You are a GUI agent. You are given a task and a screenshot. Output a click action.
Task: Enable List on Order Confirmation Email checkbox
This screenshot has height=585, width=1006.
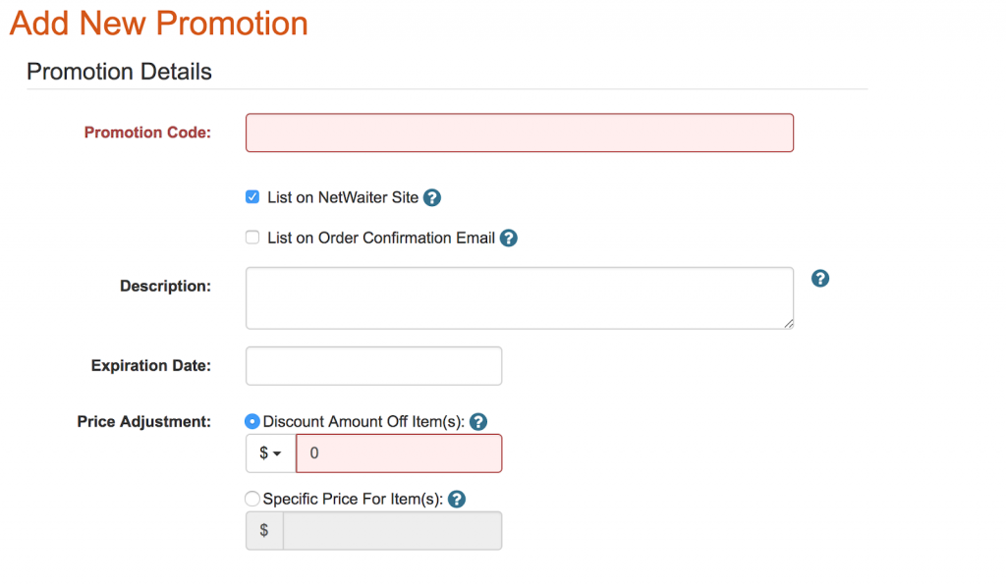point(252,238)
